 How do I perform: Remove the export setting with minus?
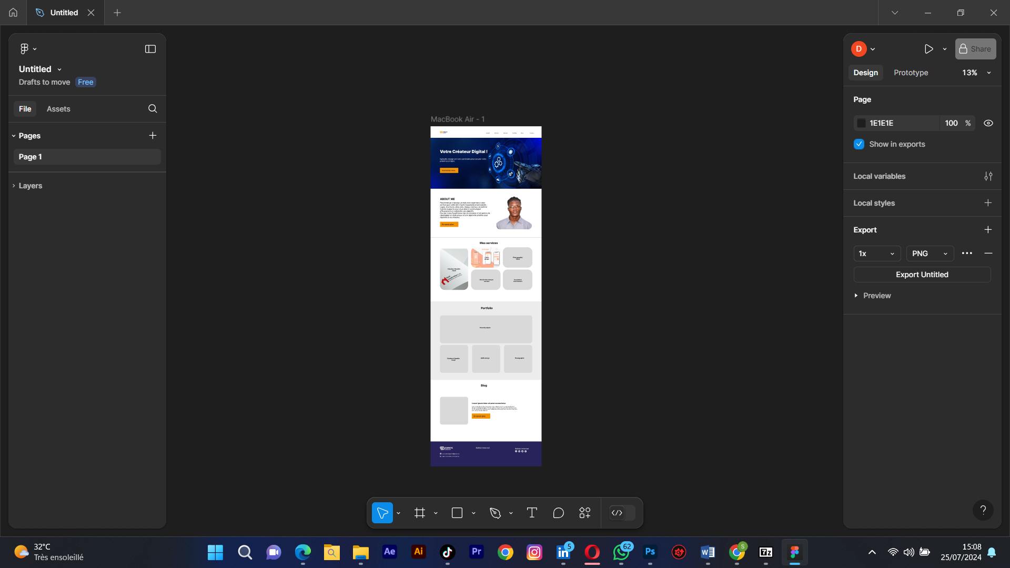(x=988, y=253)
